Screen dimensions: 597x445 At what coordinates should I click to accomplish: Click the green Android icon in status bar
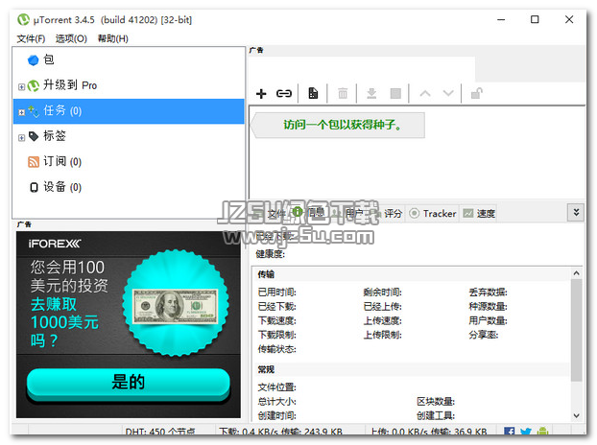(x=542, y=432)
